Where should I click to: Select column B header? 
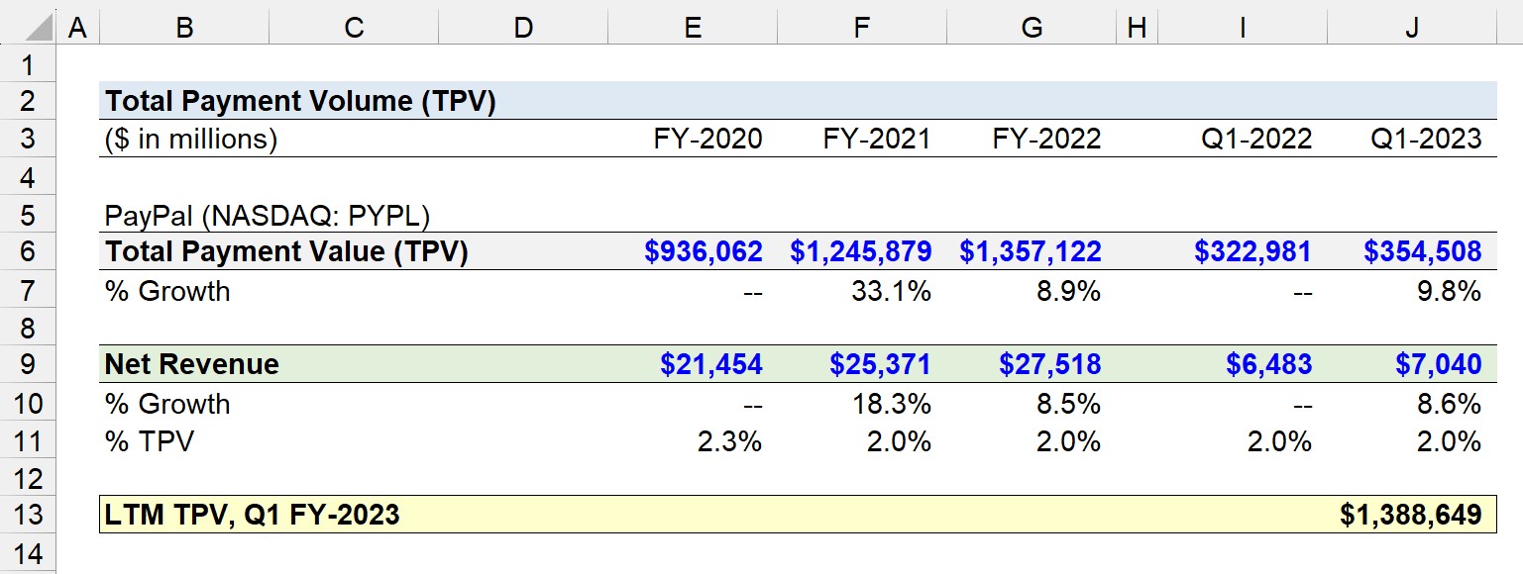(184, 29)
